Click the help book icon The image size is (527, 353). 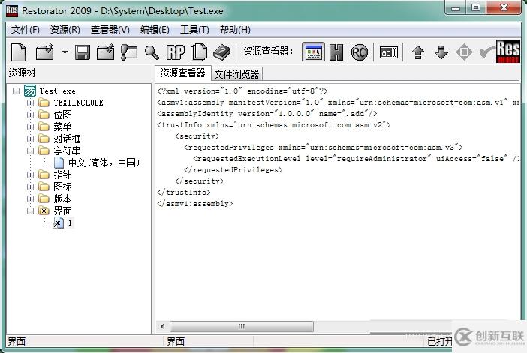221,52
